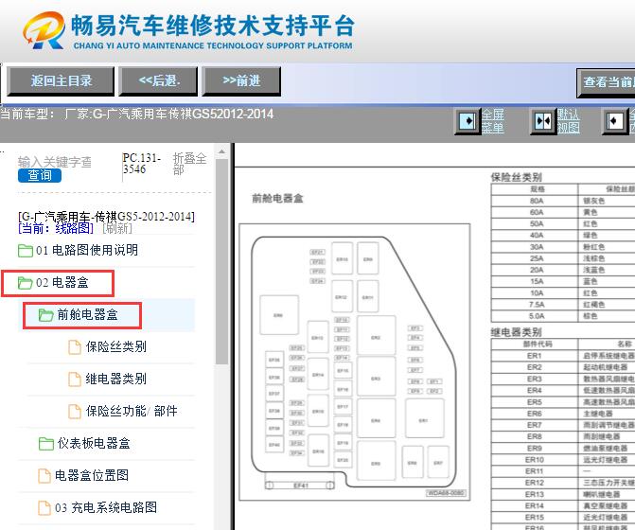Click the 保险丝类别 table heading
The image size is (635, 530).
[517, 177]
